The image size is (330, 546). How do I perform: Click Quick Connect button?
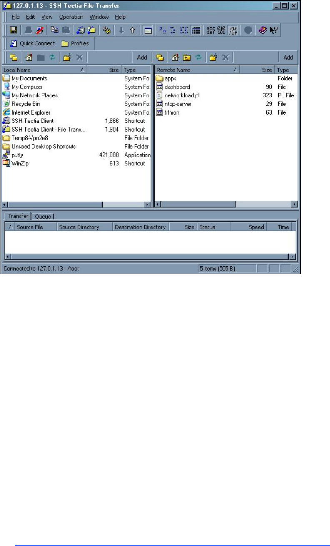(x=32, y=43)
